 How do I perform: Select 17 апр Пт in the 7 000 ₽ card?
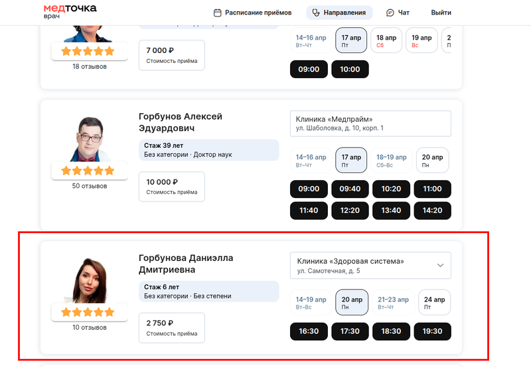pos(351,40)
